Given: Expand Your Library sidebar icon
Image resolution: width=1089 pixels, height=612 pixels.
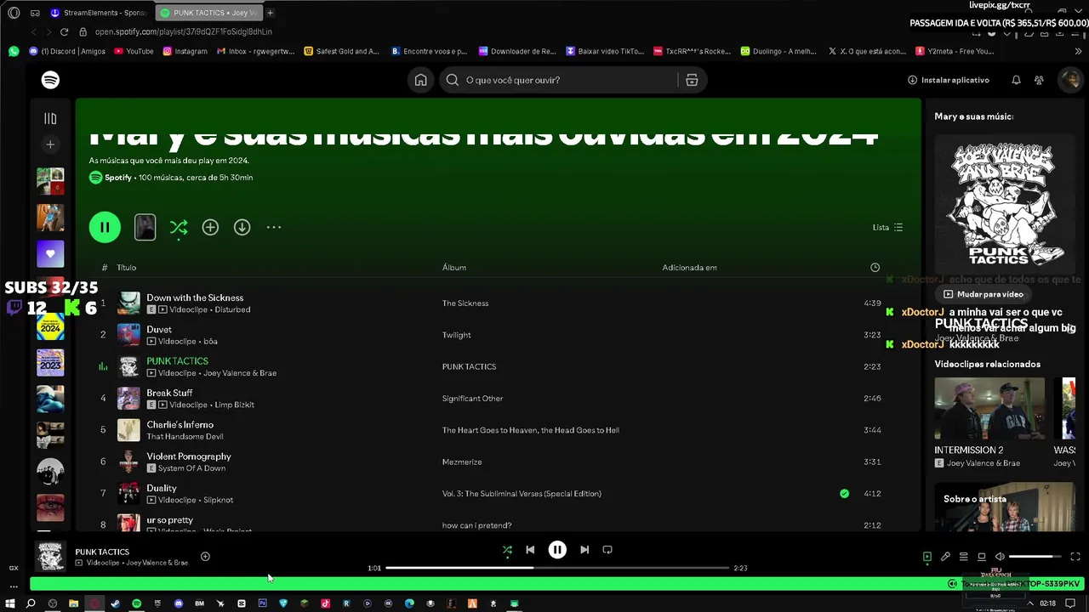Looking at the screenshot, I should click(x=50, y=119).
